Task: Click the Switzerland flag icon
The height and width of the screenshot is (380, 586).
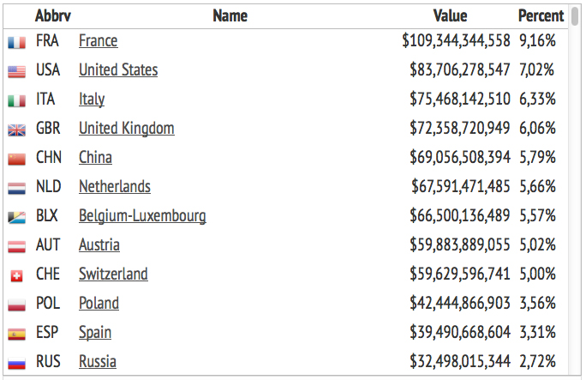Action: (x=16, y=275)
